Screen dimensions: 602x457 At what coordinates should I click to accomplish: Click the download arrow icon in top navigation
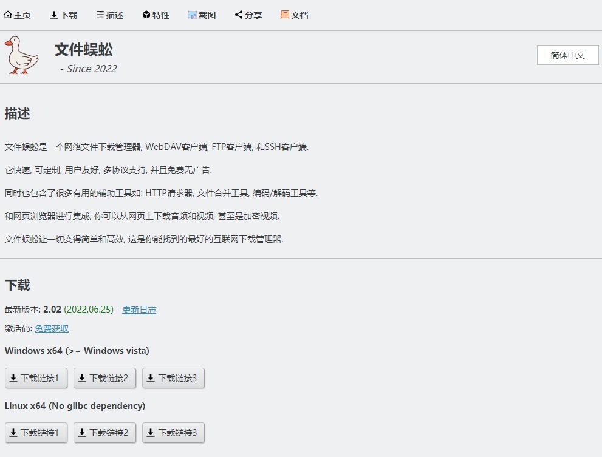[x=54, y=15]
